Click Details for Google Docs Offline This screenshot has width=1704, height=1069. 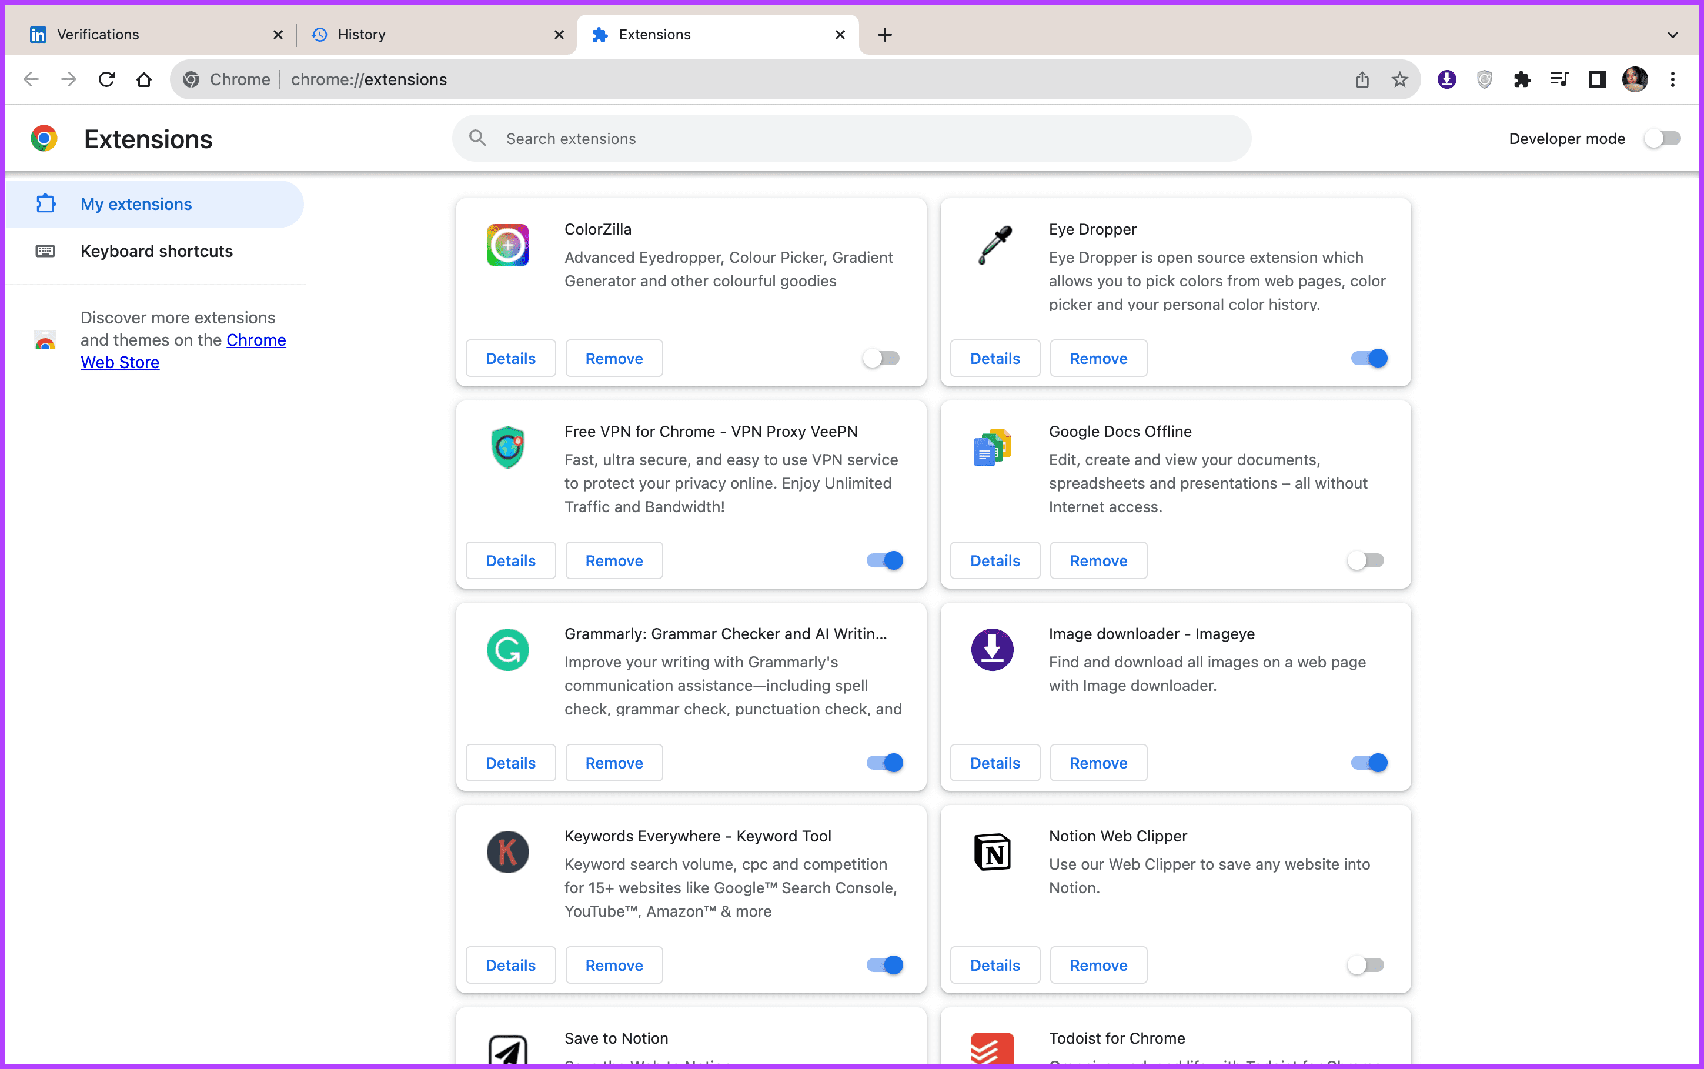coord(995,560)
